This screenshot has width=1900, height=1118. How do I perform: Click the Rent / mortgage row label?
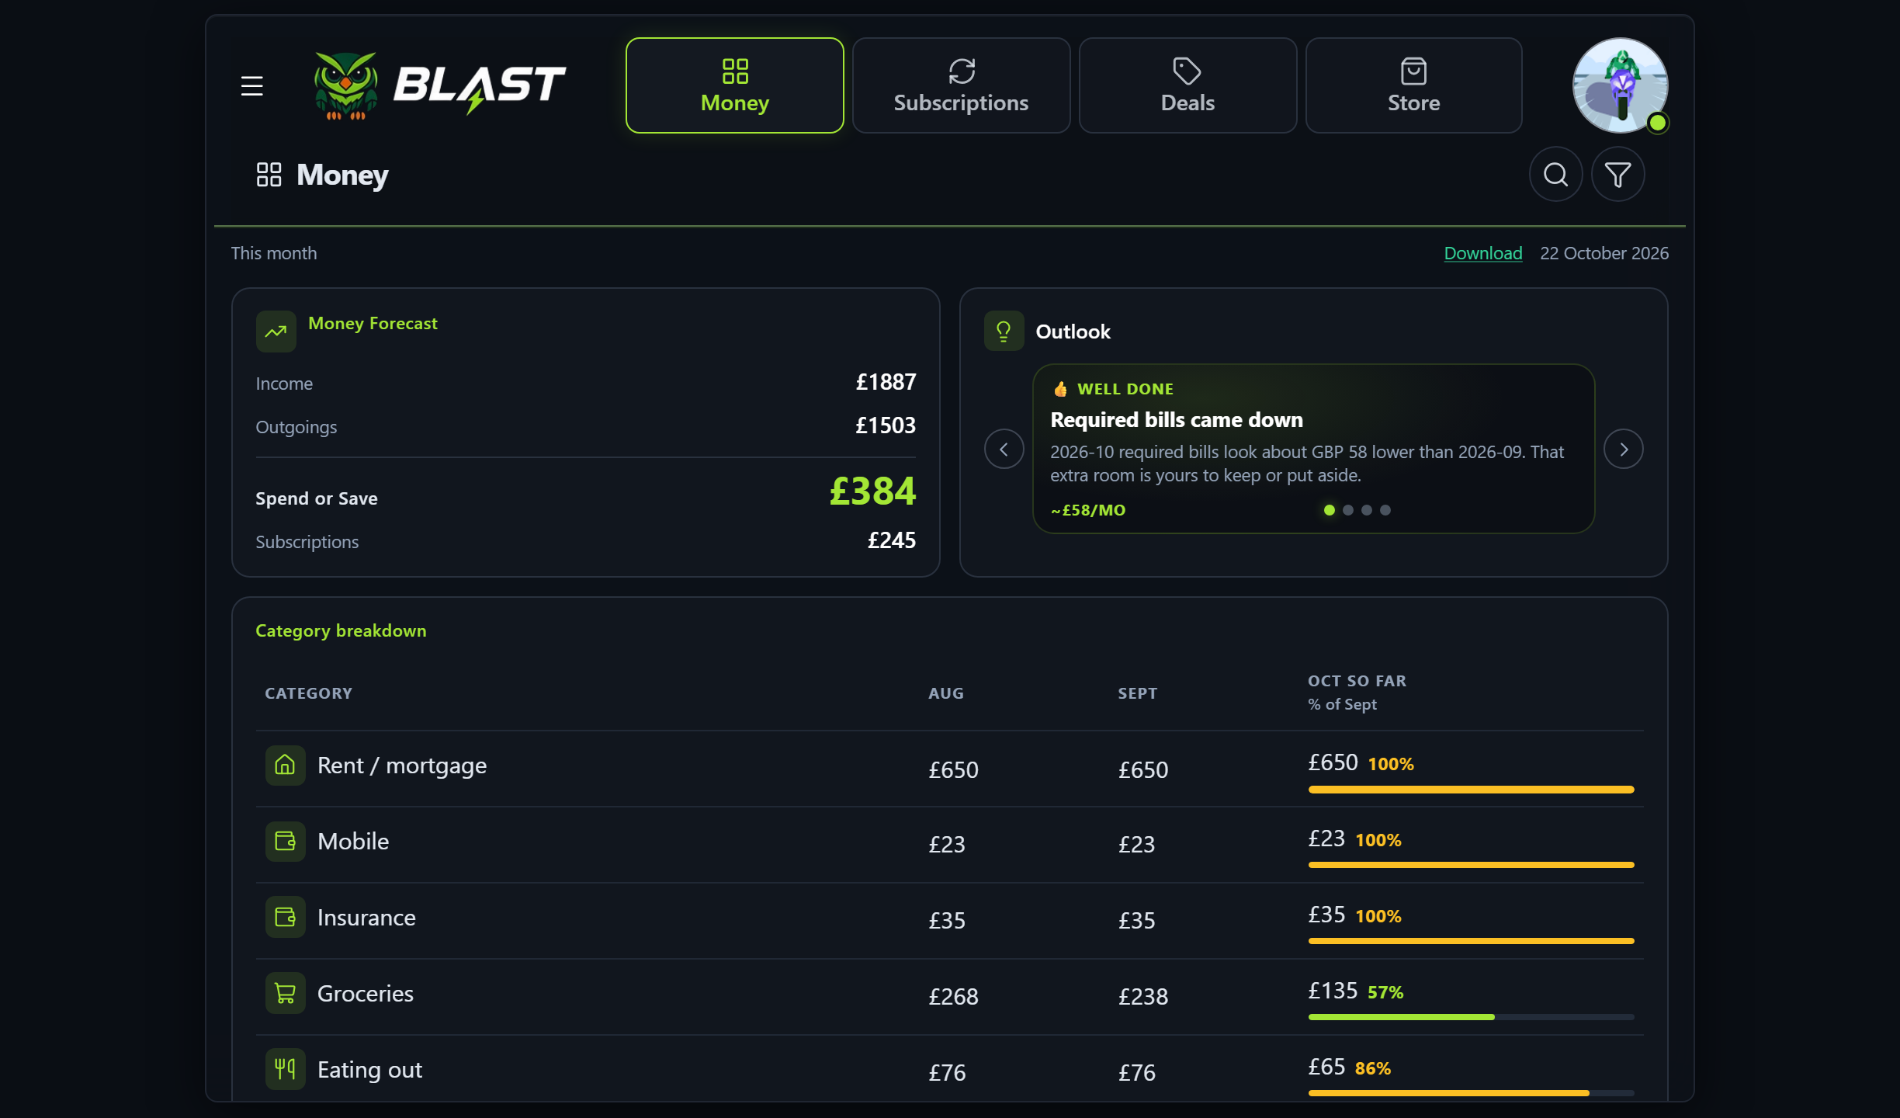pyautogui.click(x=402, y=766)
